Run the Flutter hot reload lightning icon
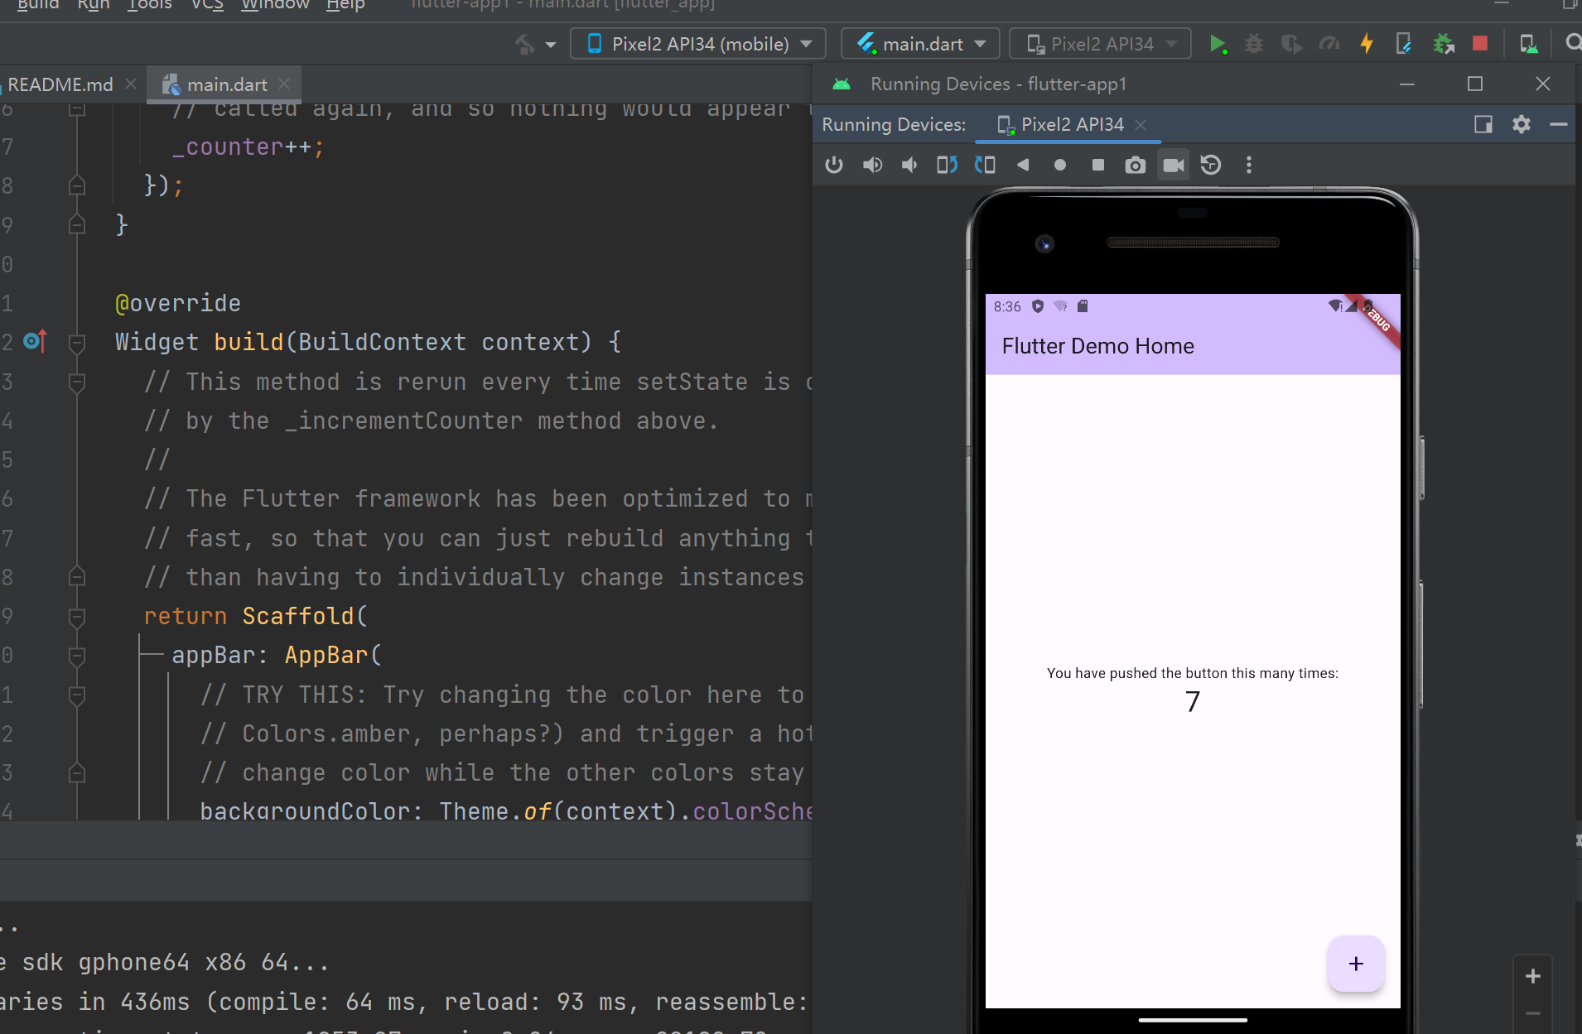Screen dimensions: 1582x1034 tap(1367, 43)
